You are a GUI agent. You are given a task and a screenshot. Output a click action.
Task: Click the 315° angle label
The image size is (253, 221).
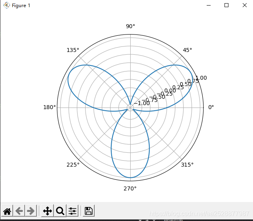click(187, 165)
